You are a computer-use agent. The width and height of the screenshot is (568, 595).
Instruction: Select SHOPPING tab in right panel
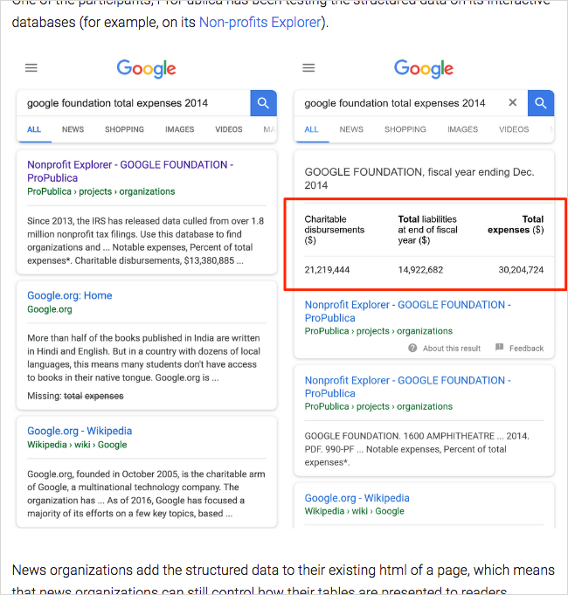point(405,129)
